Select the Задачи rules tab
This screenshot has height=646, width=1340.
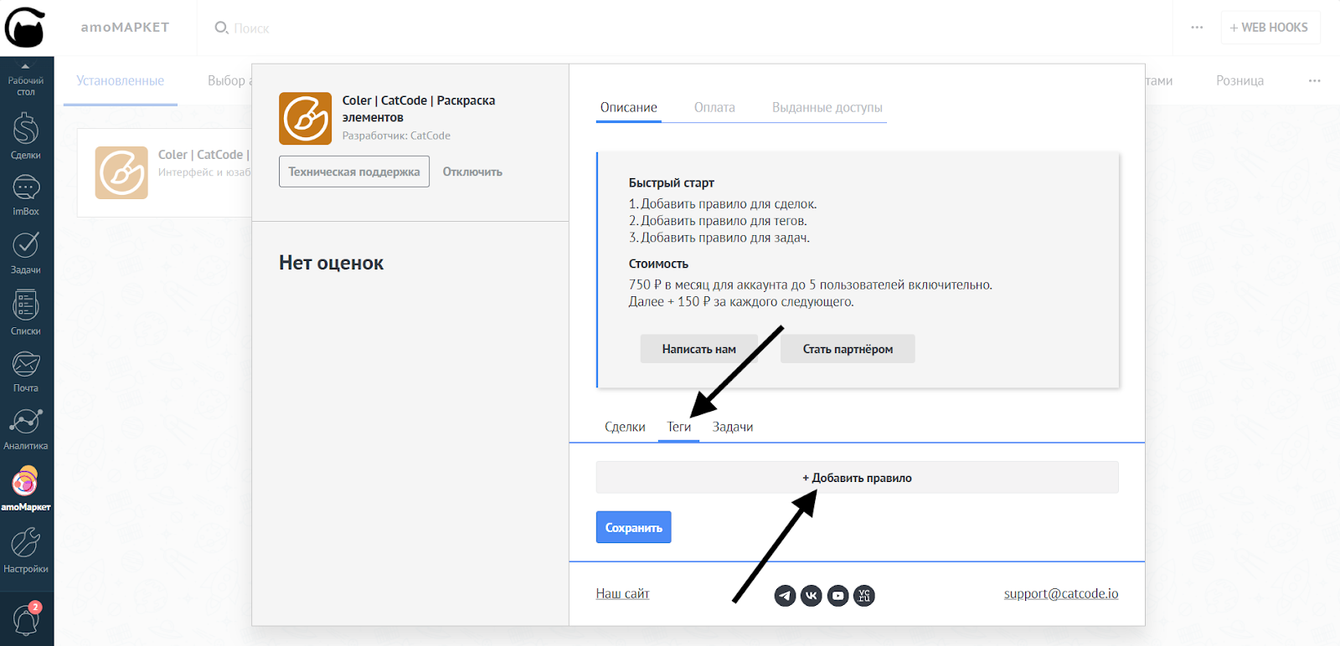click(x=732, y=427)
